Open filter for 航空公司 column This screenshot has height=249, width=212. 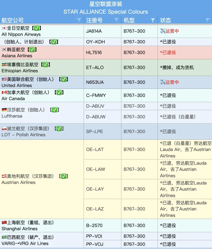tap(79, 20)
